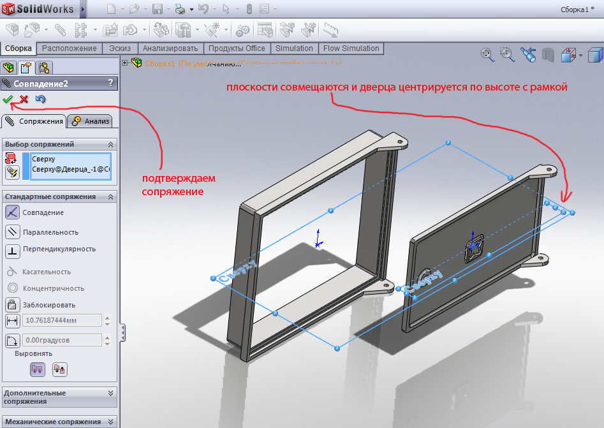Click the blue undo arrow in the mate panel
This screenshot has width=604, height=428.
pos(40,99)
